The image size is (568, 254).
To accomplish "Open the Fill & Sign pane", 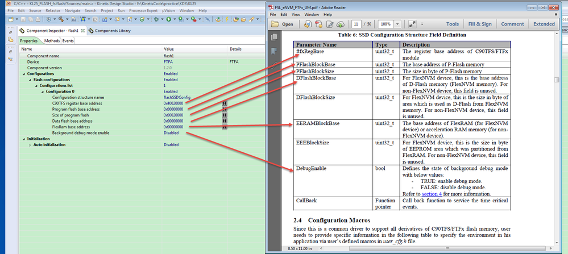I will 480,24.
